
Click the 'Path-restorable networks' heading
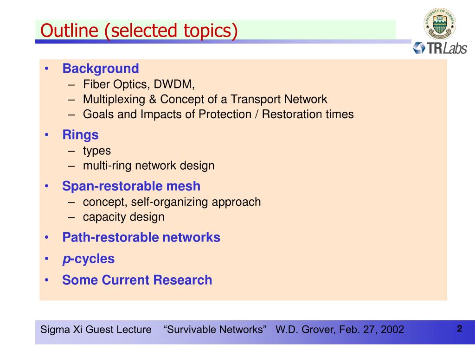pyautogui.click(x=141, y=237)
